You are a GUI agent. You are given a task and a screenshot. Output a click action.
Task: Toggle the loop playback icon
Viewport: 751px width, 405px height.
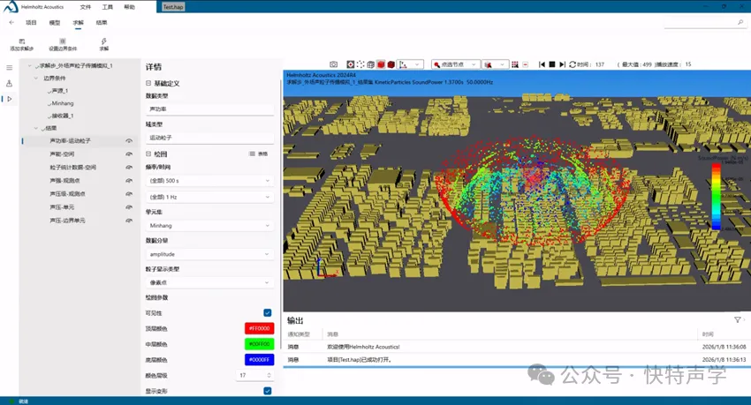tap(573, 64)
